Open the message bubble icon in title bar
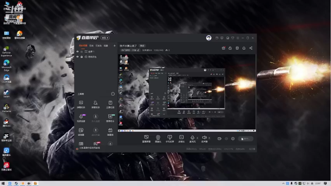Screen dimensions: 331x186 (222, 38)
